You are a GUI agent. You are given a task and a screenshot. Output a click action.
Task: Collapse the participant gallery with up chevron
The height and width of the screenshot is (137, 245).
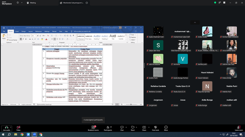(195, 22)
